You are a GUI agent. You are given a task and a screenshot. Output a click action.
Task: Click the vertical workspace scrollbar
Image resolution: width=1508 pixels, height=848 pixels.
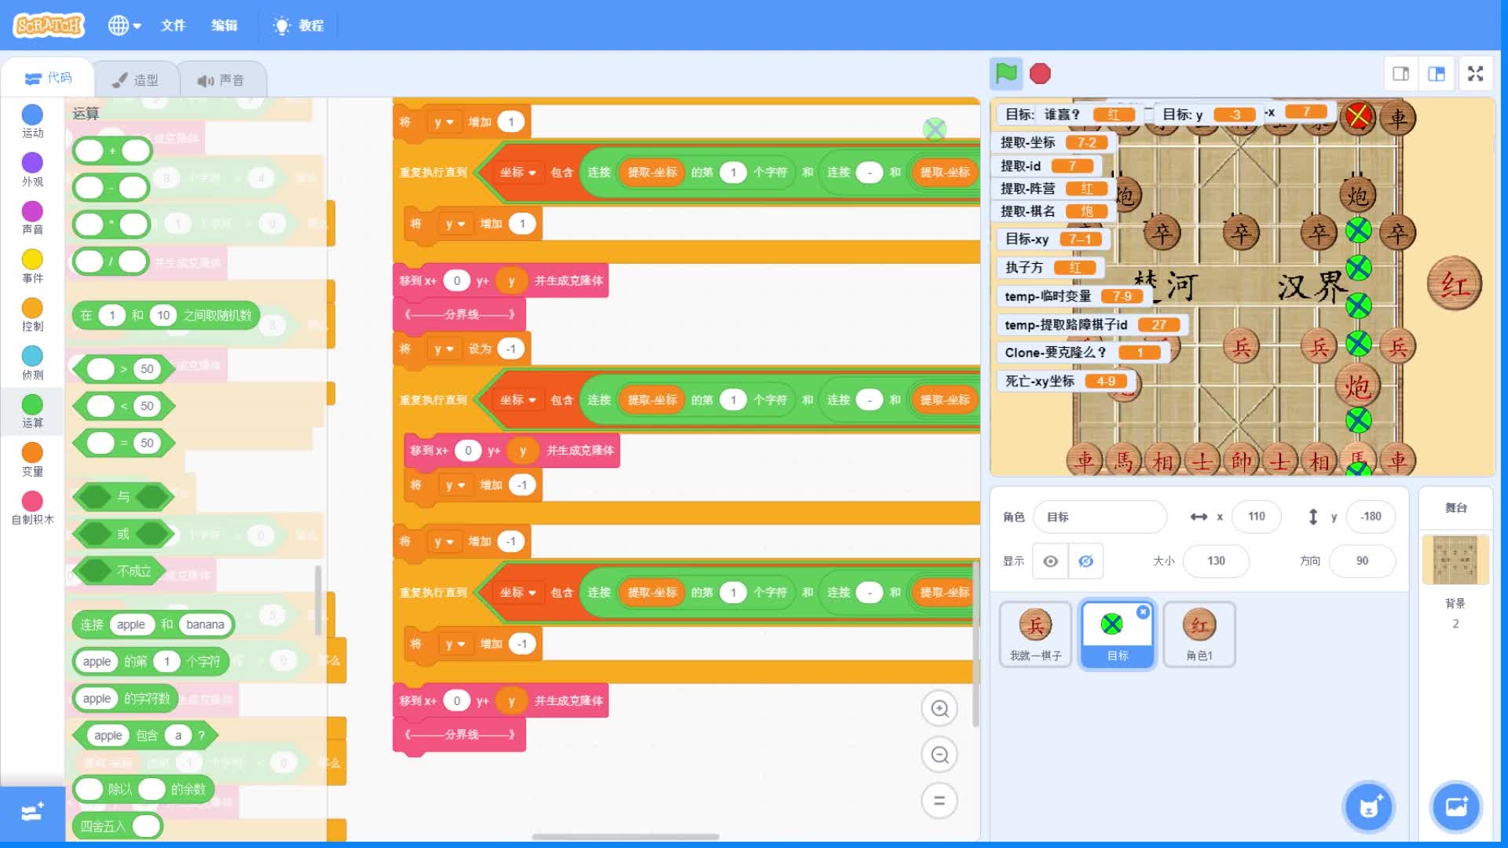pos(975,644)
